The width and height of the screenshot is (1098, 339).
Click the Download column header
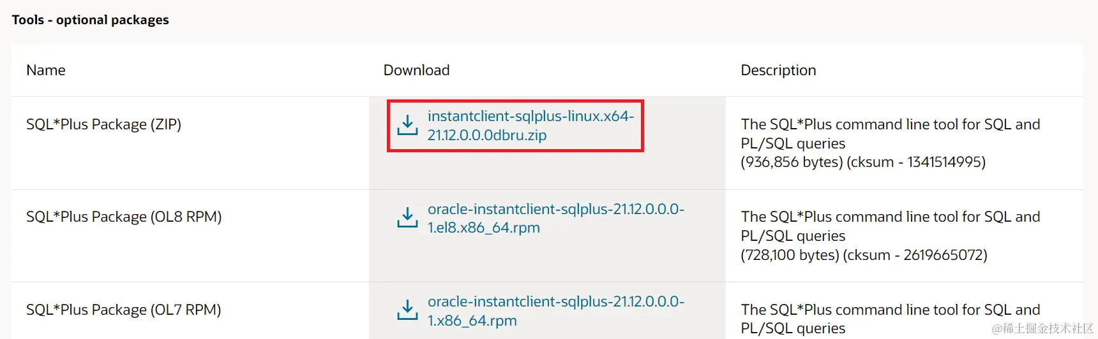[x=416, y=70]
